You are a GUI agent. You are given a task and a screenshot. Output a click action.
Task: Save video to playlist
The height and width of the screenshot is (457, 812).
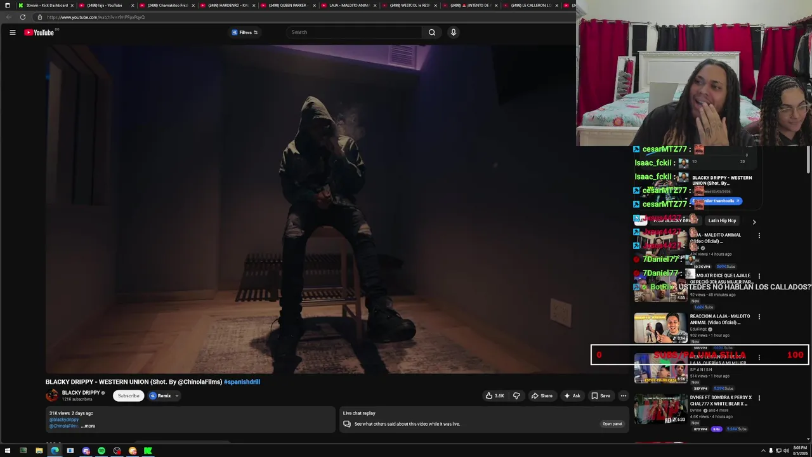[601, 396]
